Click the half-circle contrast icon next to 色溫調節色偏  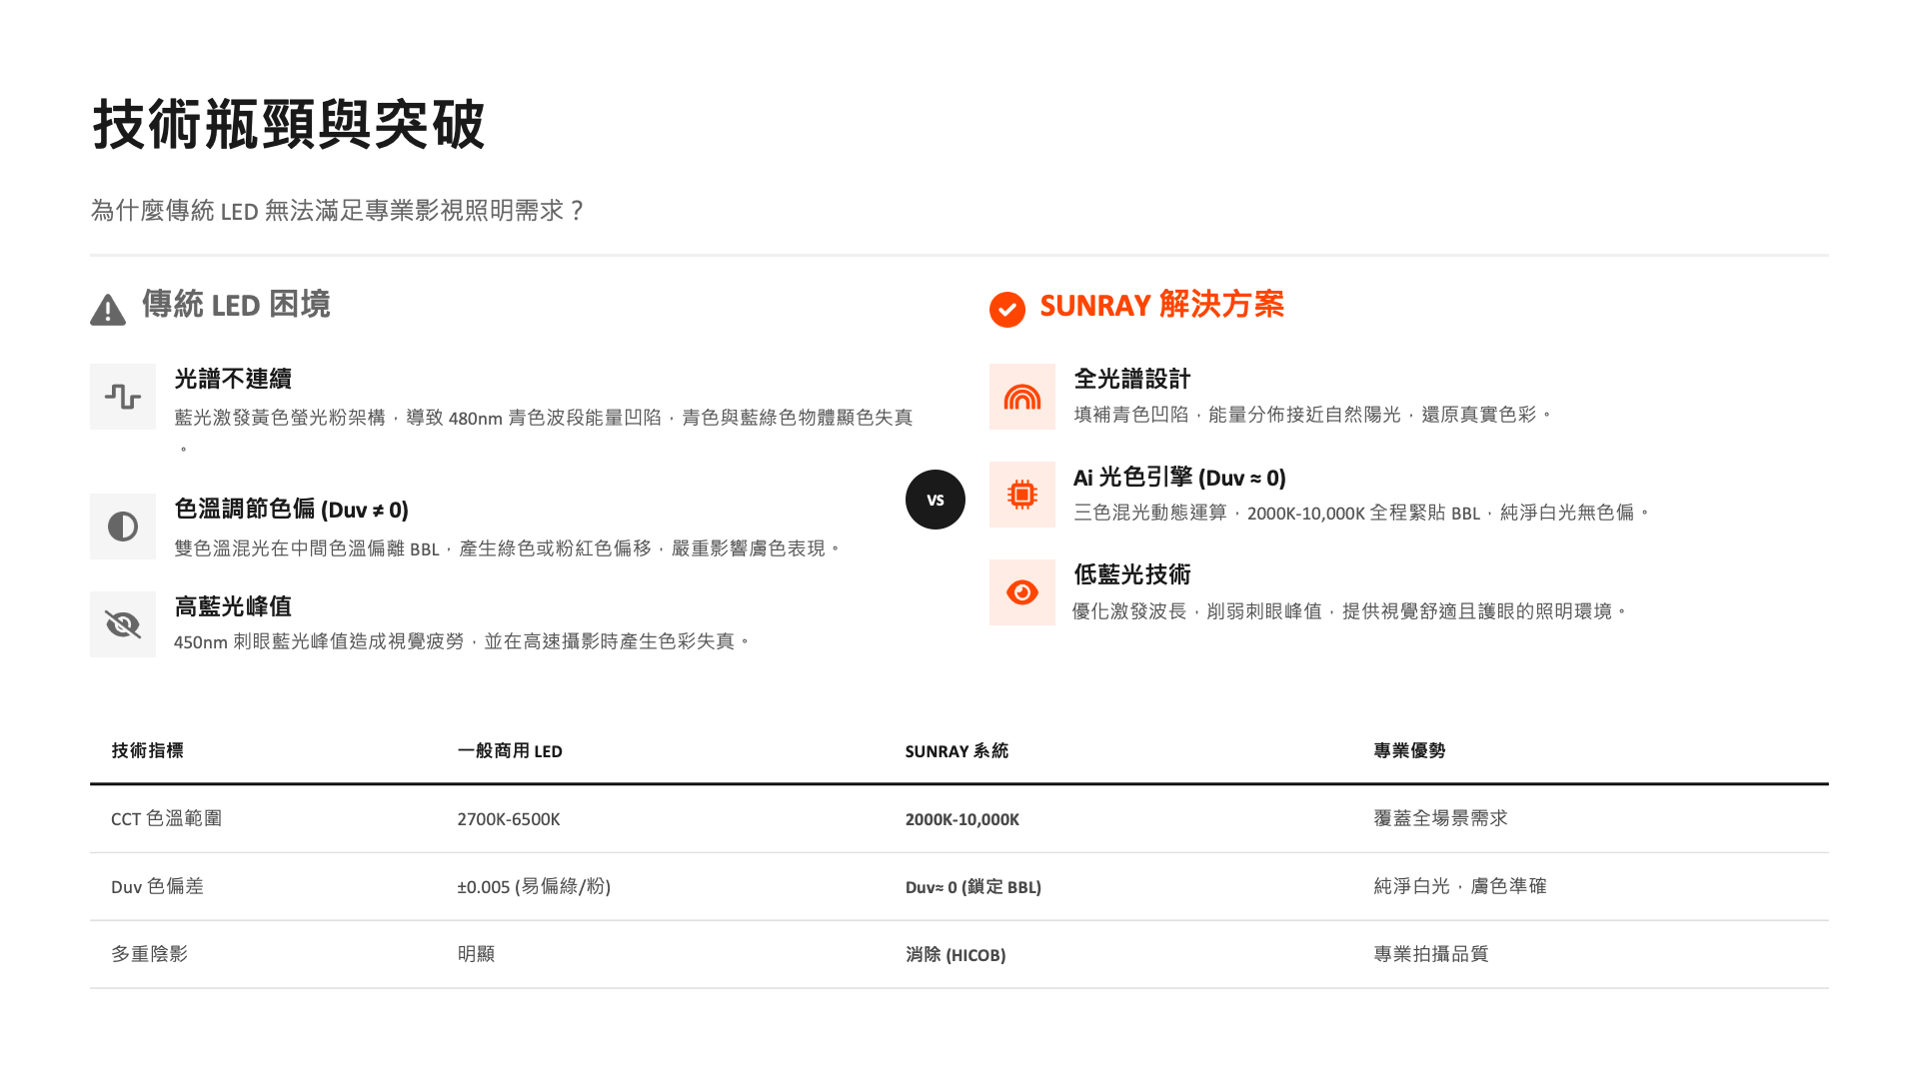coord(123,527)
